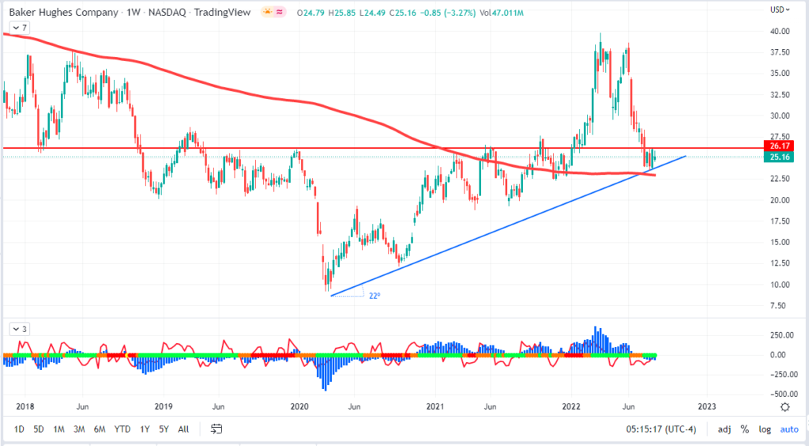Screen dimensions: 809x446
Task: Select the 1D time range
Action: pos(19,429)
